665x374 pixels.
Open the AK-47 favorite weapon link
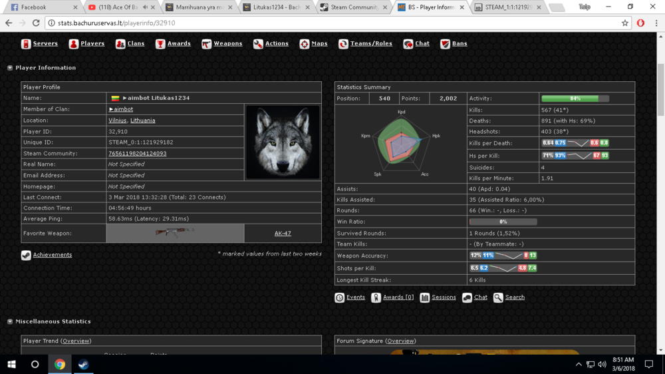(283, 234)
